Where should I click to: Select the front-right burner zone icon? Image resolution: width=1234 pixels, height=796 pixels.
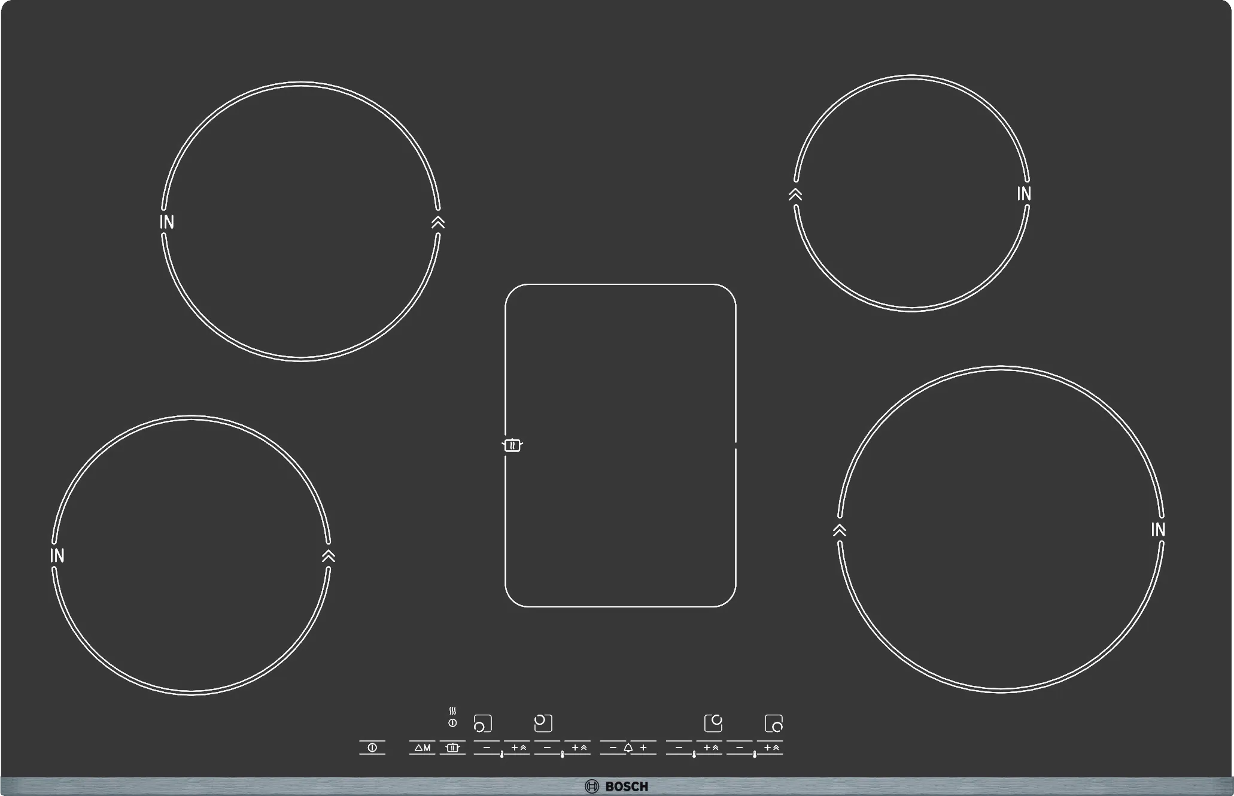[773, 724]
